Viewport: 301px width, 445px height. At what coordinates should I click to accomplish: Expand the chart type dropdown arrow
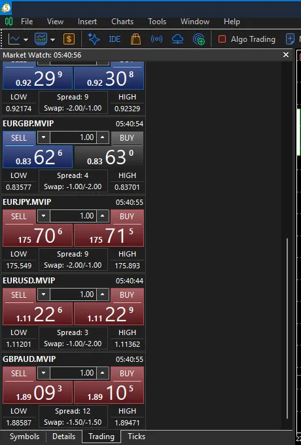pyautogui.click(x=26, y=39)
